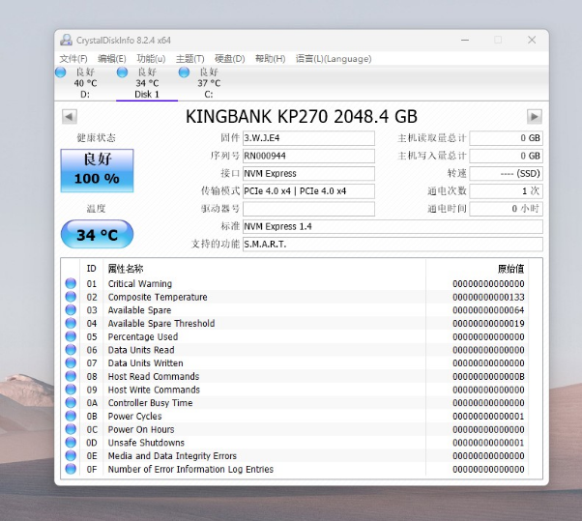This screenshot has width=582, height=521.
Task: Open the 功能(u) menu
Action: point(151,59)
